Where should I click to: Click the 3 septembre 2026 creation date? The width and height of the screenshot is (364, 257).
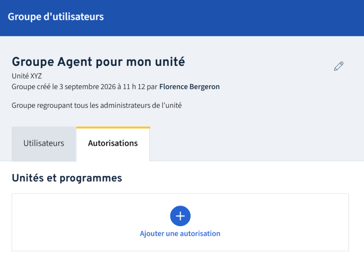point(87,87)
